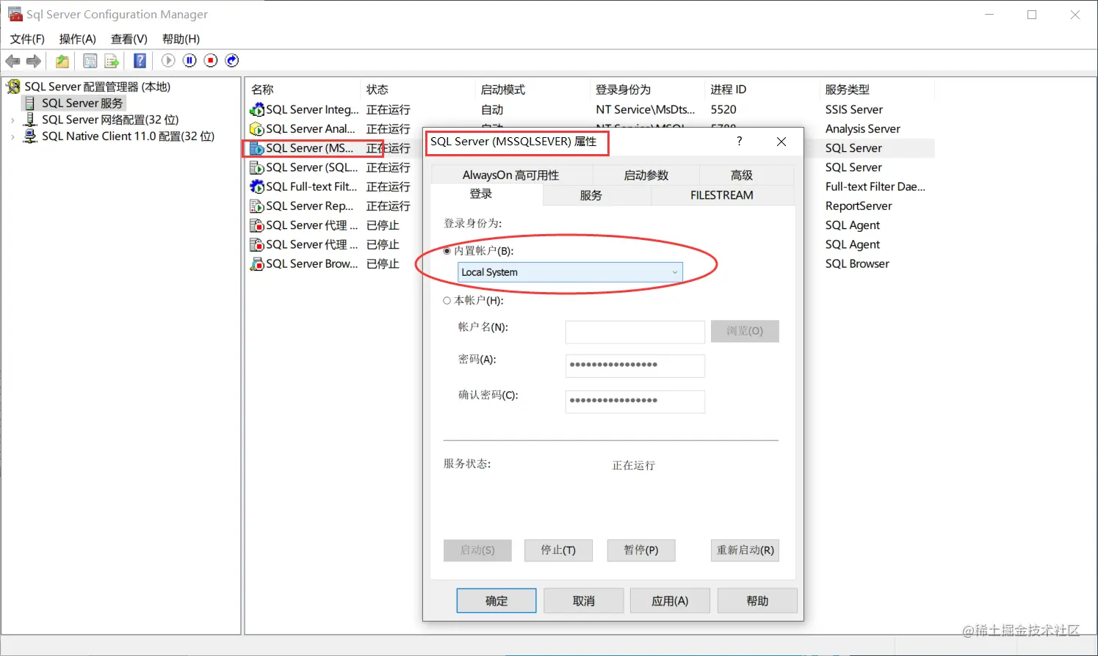Viewport: 1098px width, 656px height.
Task: Focus the 帐户名(N) input field
Action: point(635,332)
